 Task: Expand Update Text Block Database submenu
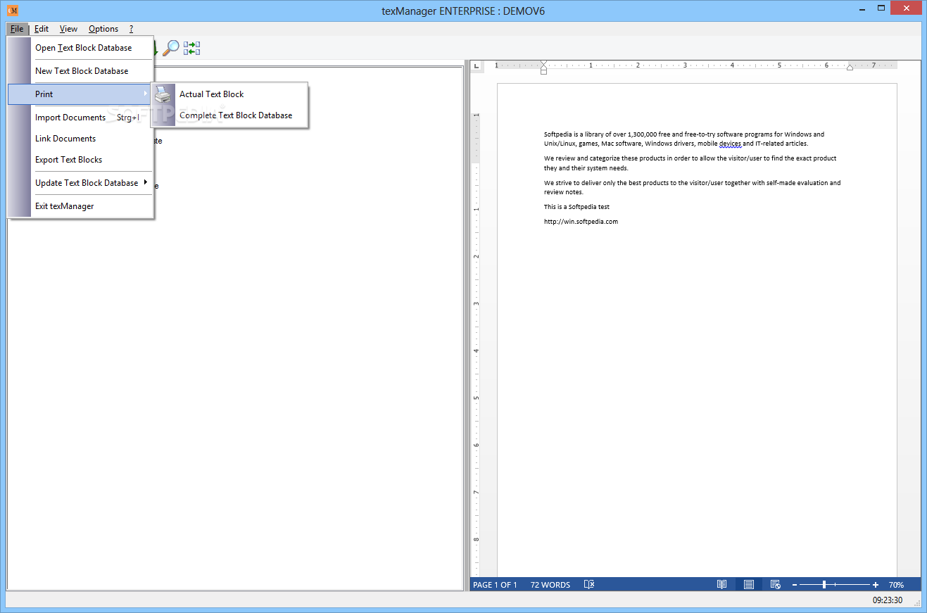[80, 183]
